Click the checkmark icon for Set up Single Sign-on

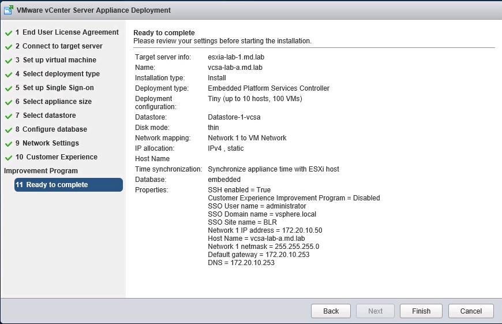(x=9, y=88)
